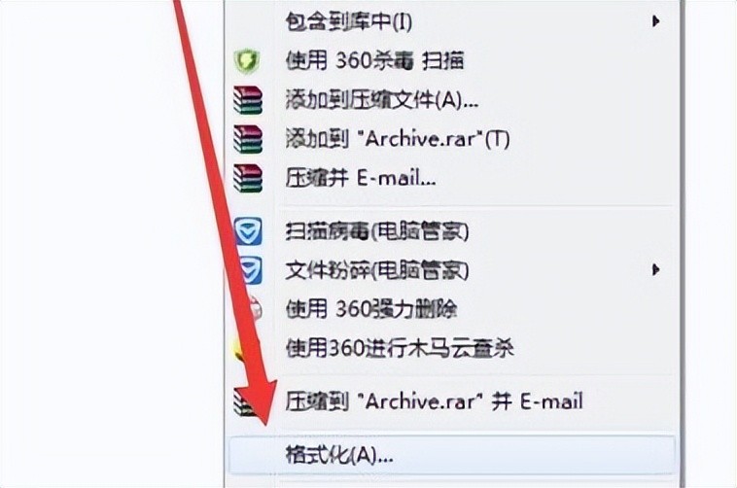Click blue 电脑管家 shield icon beside 扫描病毒

click(248, 231)
